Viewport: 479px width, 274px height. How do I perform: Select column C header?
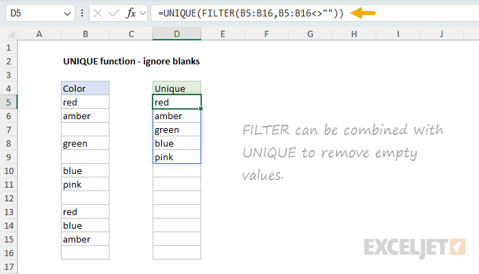131,34
